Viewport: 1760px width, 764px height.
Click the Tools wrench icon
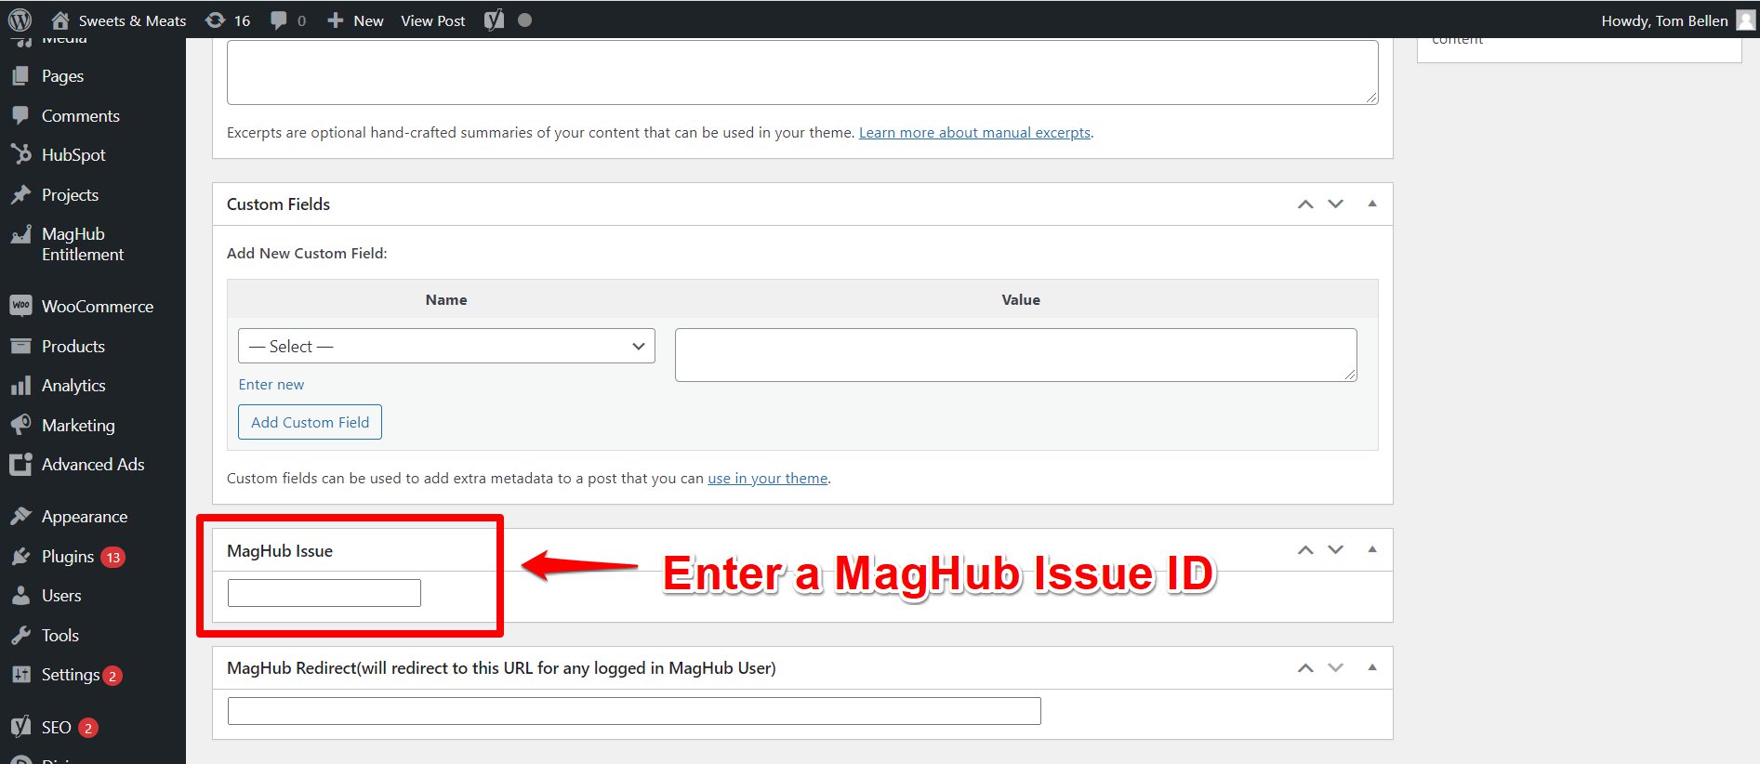[x=20, y=635]
